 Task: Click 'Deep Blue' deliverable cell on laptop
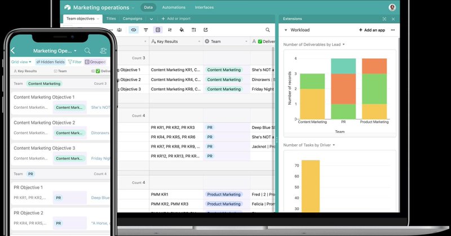[x=263, y=127]
